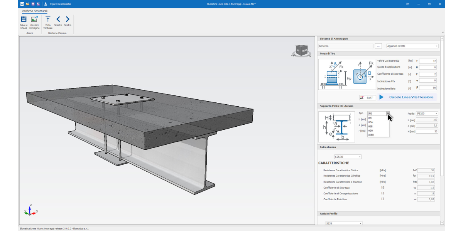Click the blue play arrow of Calcolo

pos(382,97)
